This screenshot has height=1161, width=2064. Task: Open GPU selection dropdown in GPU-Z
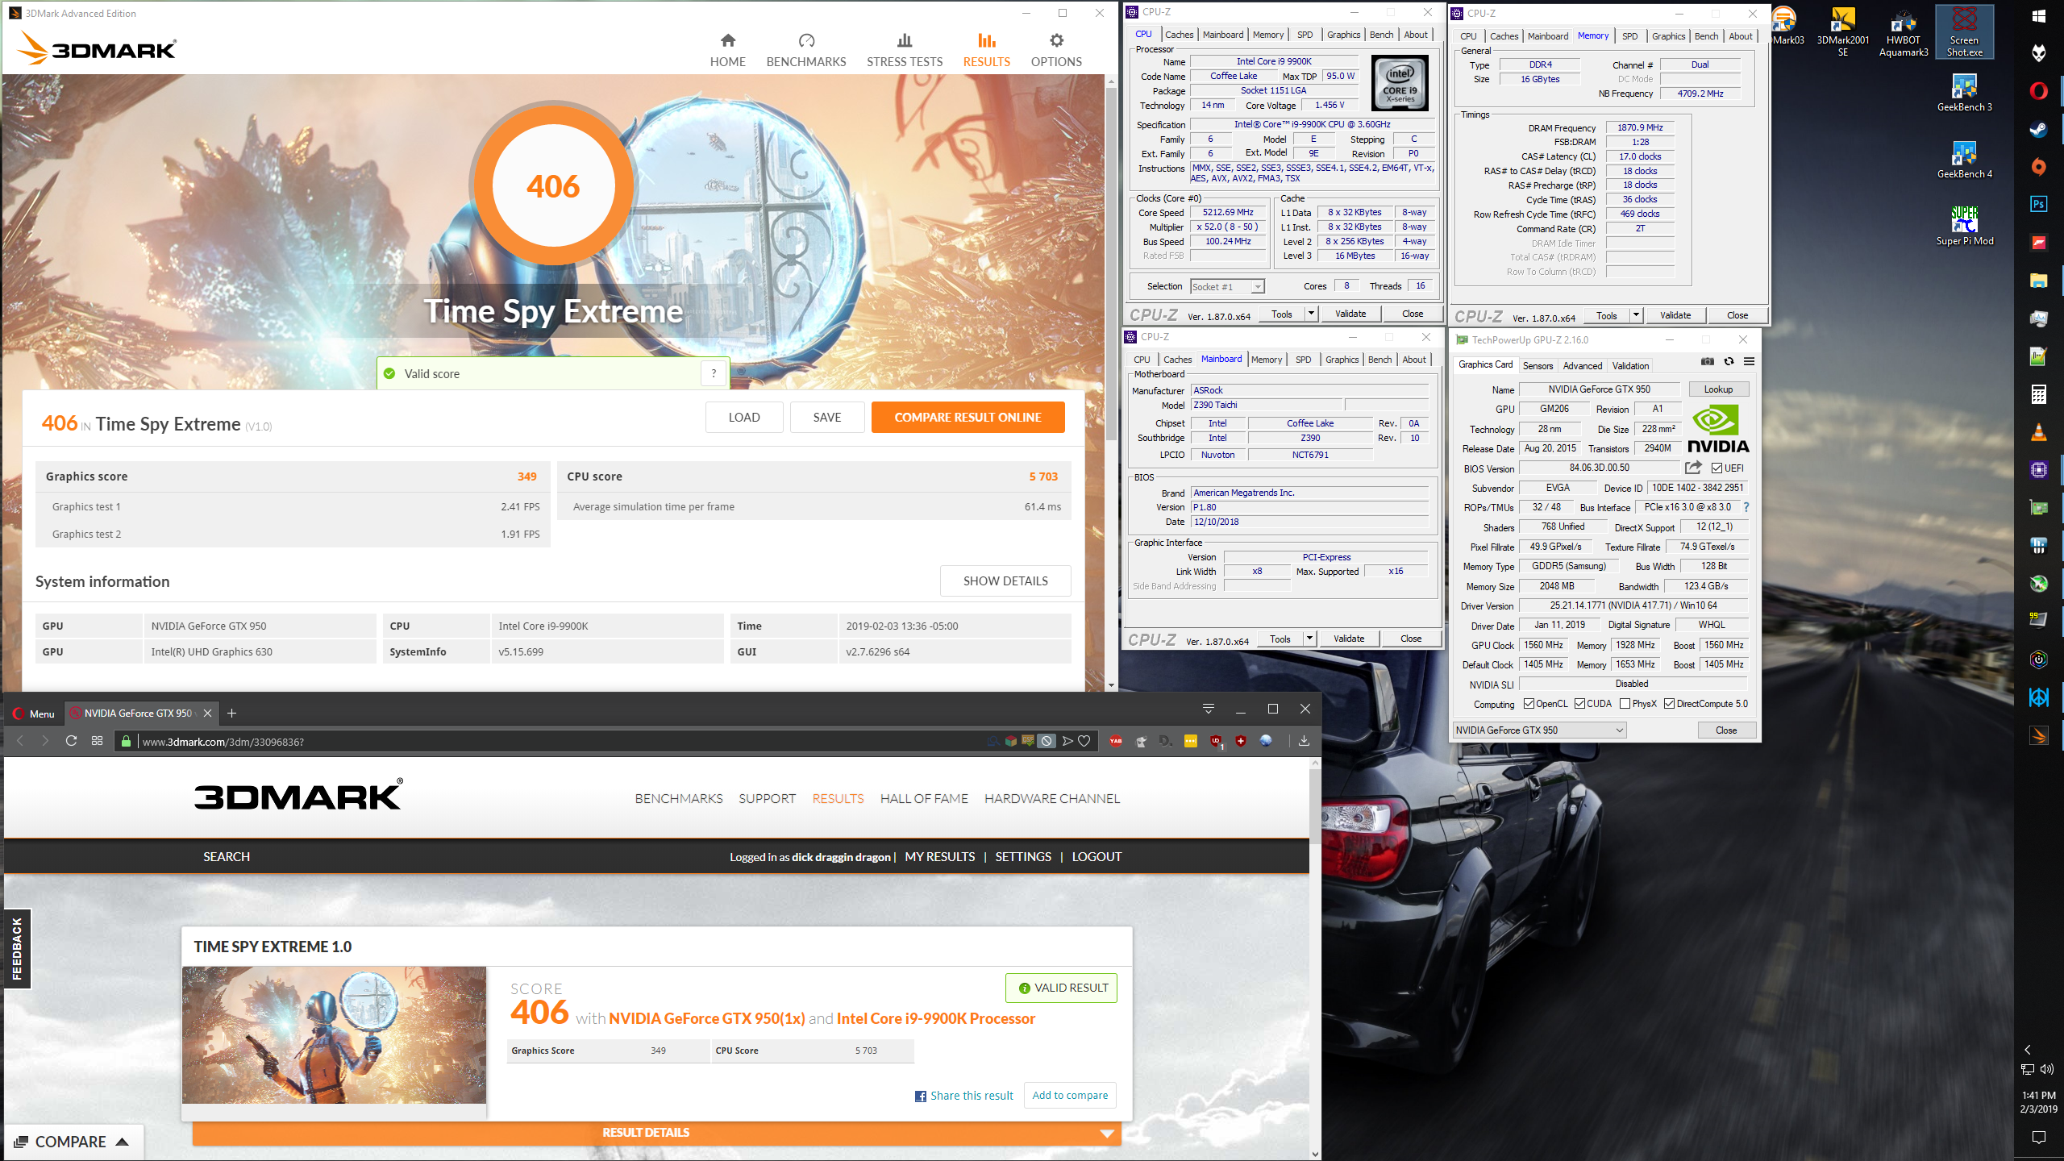tap(1539, 730)
